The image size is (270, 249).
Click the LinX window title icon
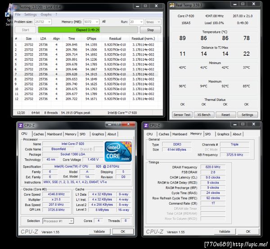[15, 7]
